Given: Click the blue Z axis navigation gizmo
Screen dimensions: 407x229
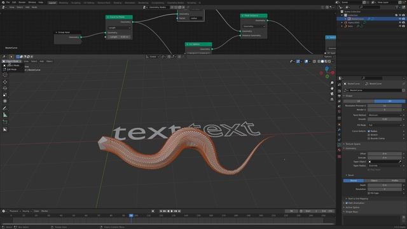Looking at the screenshot, I should (x=327, y=69).
